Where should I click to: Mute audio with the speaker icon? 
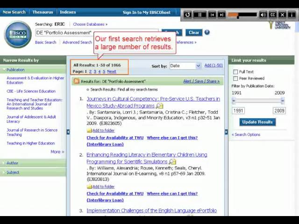263,14
